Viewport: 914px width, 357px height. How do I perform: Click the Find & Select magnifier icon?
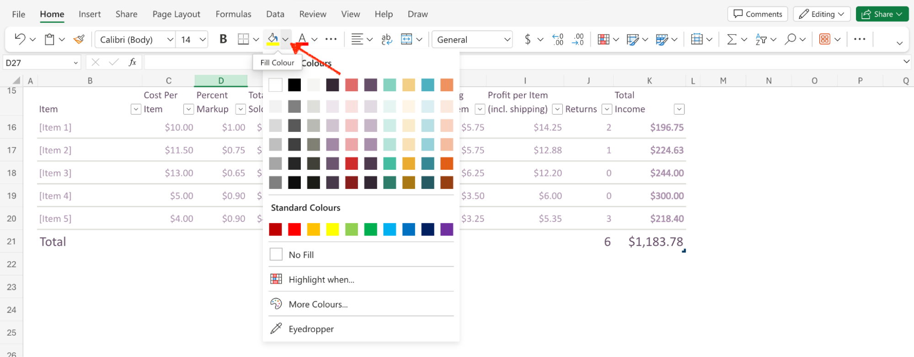790,40
